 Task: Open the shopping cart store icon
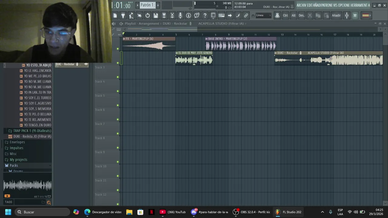click(355, 15)
